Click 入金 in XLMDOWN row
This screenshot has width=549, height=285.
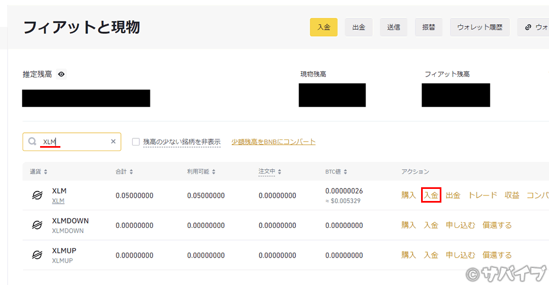(x=431, y=225)
